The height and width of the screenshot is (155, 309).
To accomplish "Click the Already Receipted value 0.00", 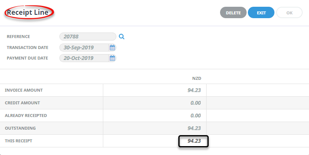I will 196,115.
